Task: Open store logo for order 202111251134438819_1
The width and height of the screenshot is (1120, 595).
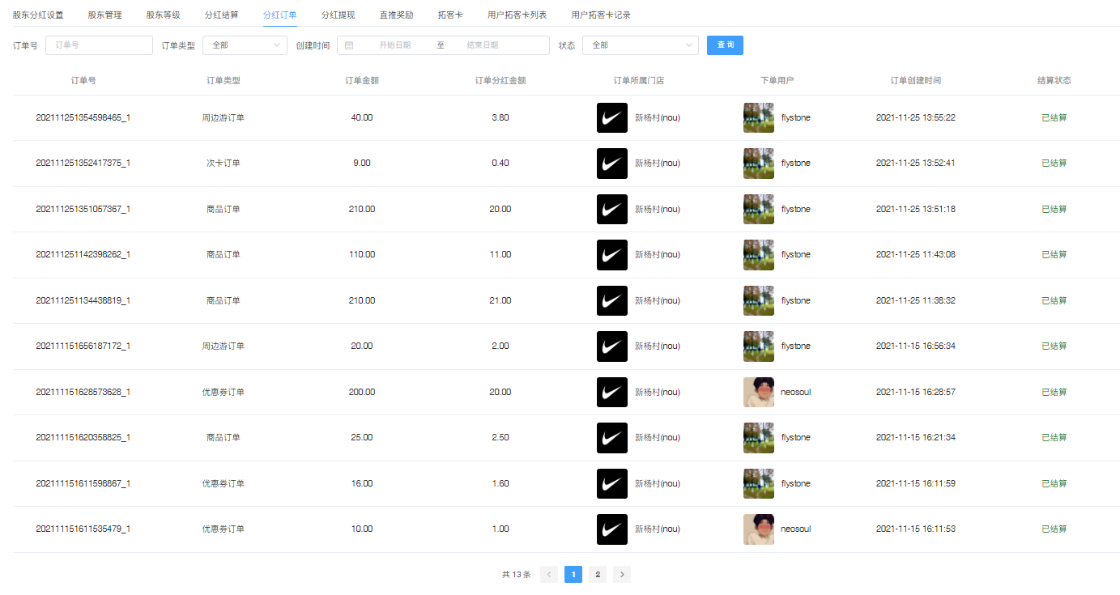Action: (612, 300)
